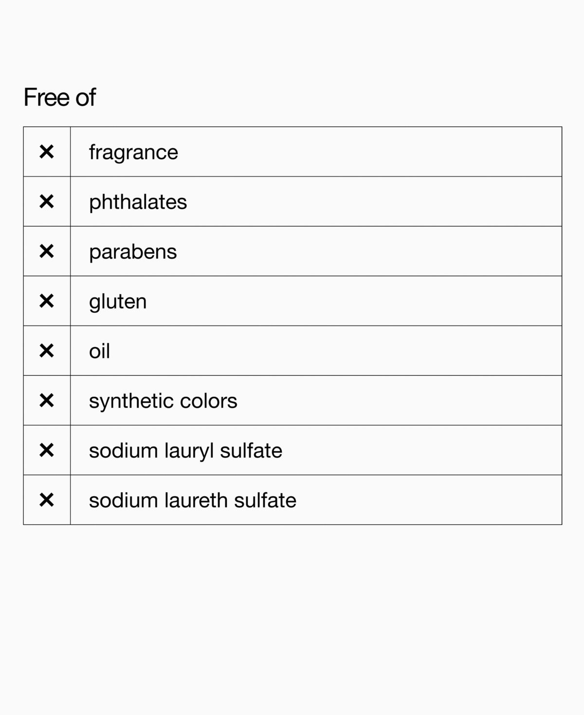Click the X mark next to phthalates

pos(47,202)
